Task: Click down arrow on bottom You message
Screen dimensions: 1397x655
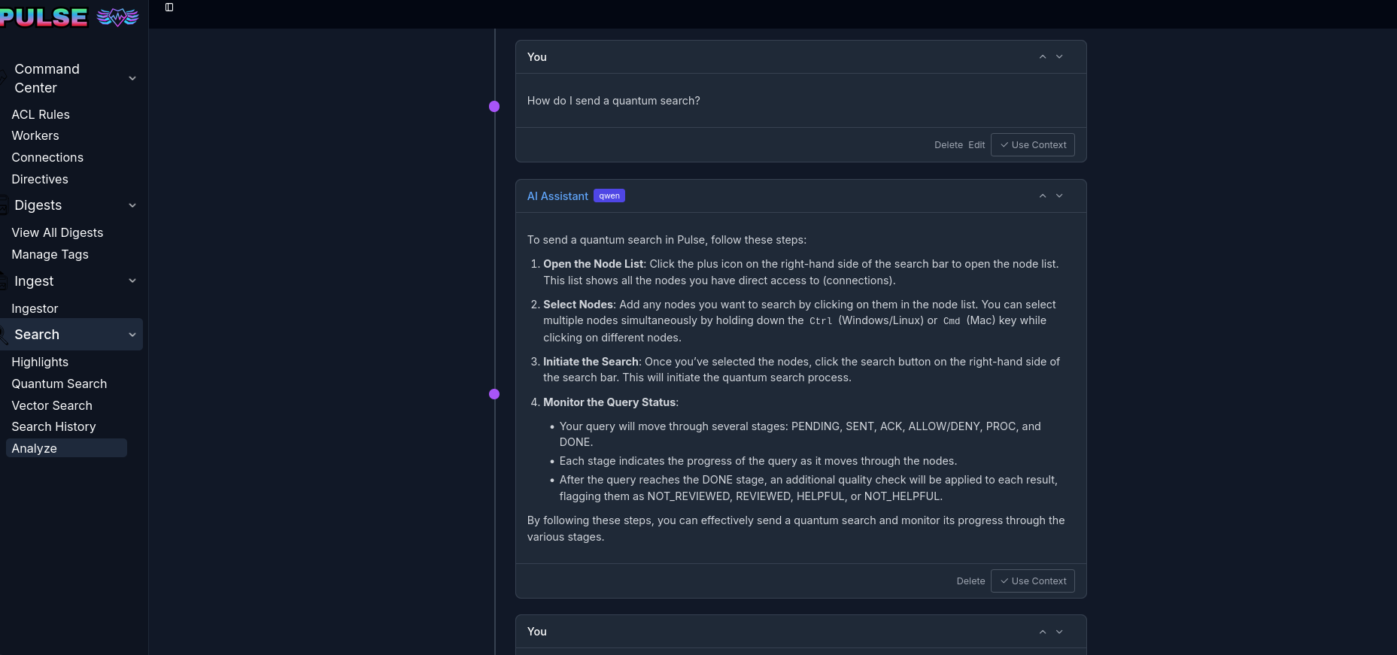Action: coord(1059,632)
